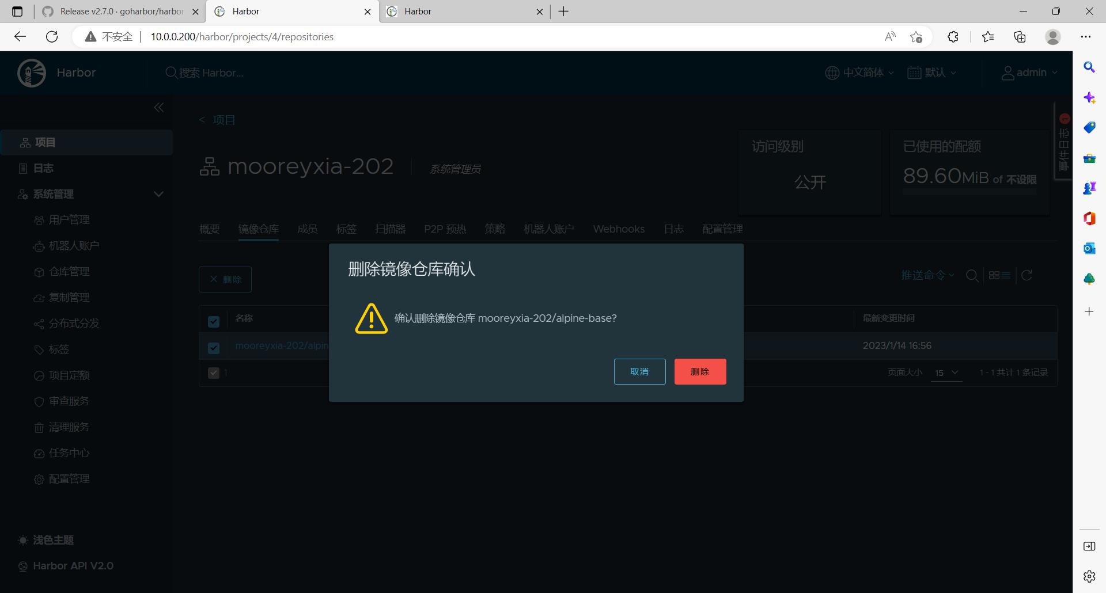Click the browser profile avatar
Screen dimensions: 1106x593
point(1053,37)
